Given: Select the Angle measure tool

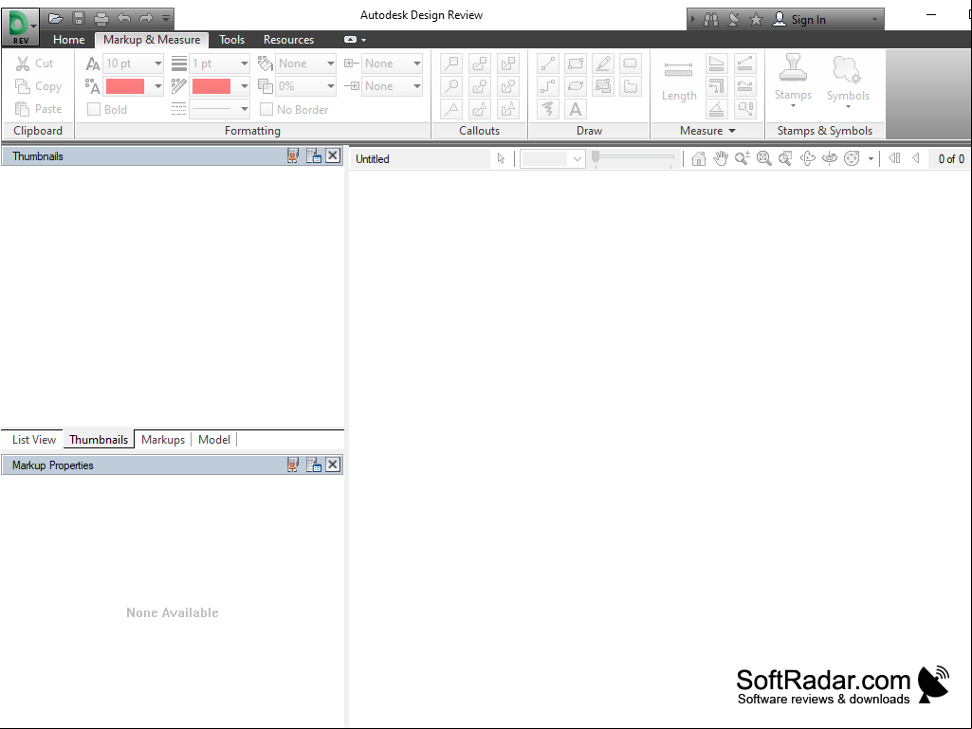Looking at the screenshot, I should (x=717, y=109).
